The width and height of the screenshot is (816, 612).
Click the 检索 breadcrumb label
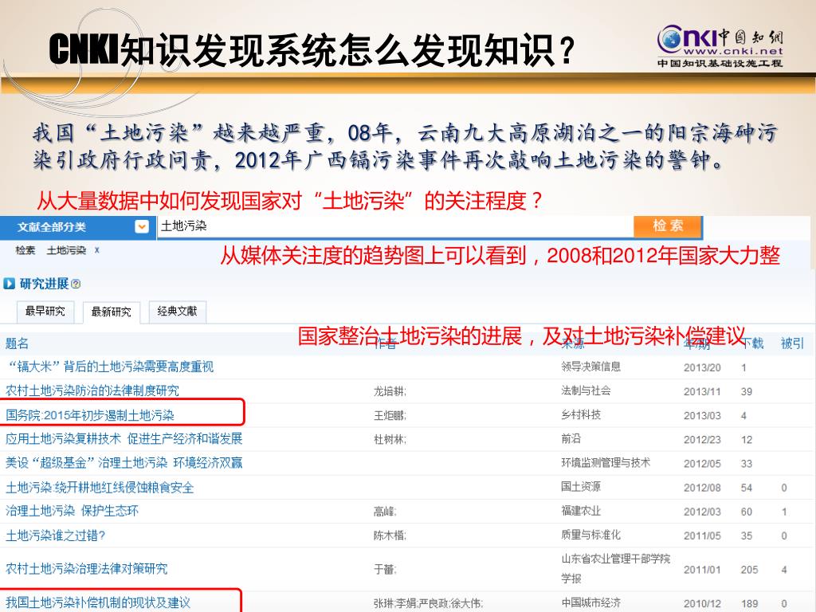[25, 250]
